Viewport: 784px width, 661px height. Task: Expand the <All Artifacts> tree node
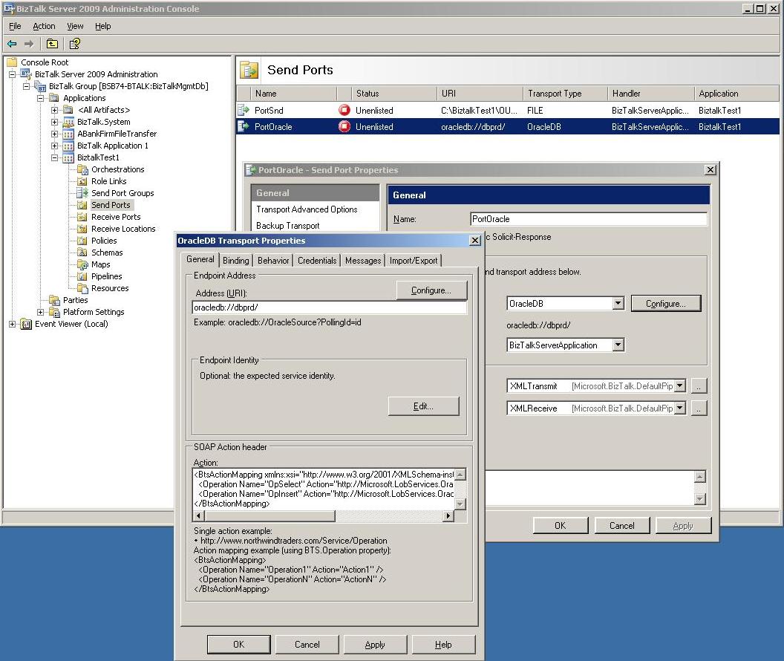click(54, 110)
